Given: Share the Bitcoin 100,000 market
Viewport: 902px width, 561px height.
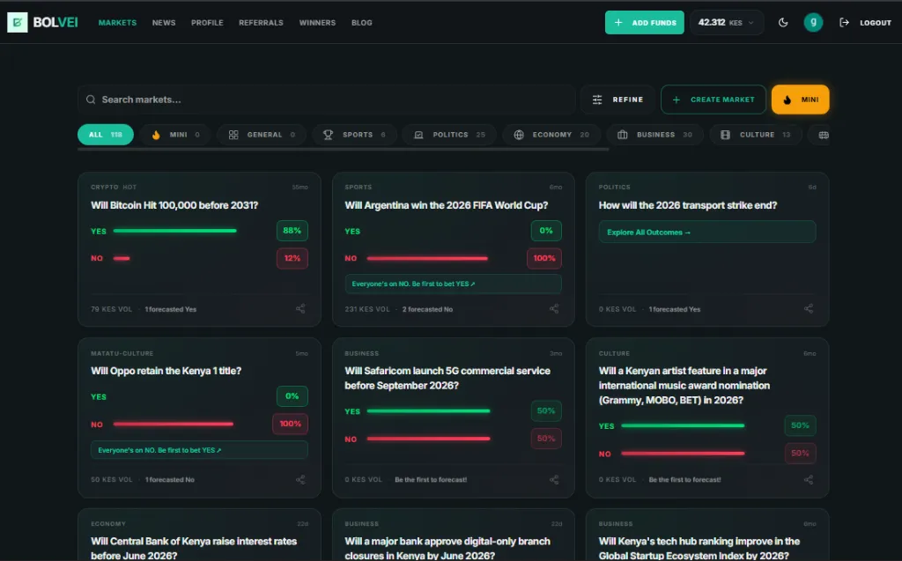Looking at the screenshot, I should 300,309.
